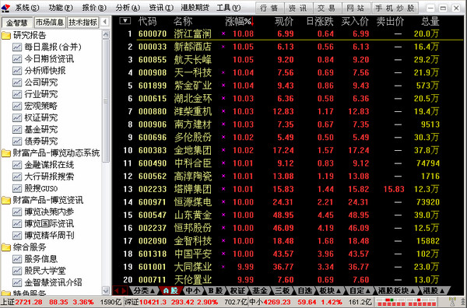This screenshot has width=467, height=308.
Task: Click the 金融谍报在线 chart icon
Action: [x=17, y=165]
